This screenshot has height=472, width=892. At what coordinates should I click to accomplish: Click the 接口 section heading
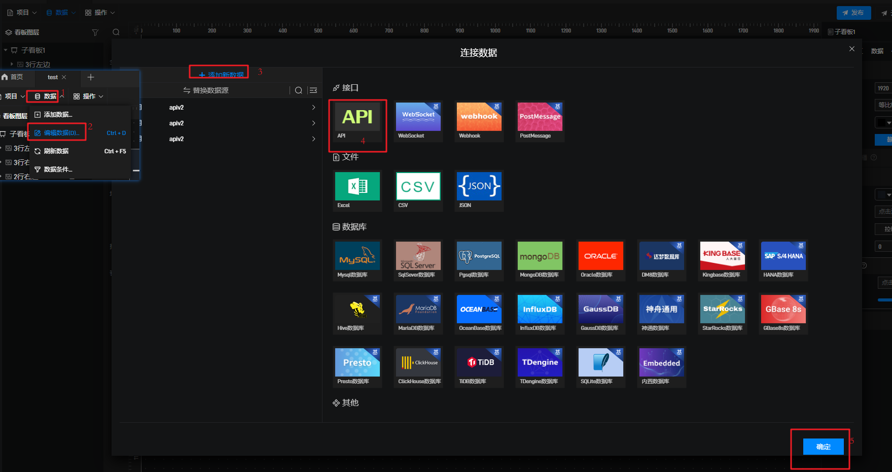point(345,88)
